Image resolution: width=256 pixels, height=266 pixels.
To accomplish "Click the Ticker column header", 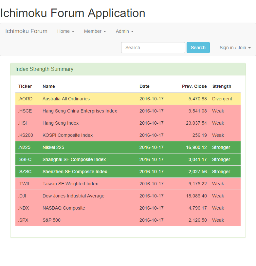I will [25, 86].
